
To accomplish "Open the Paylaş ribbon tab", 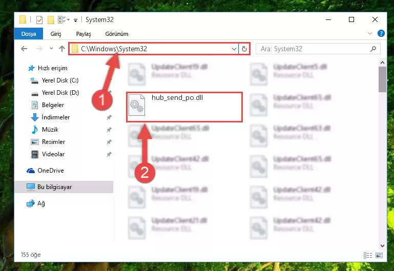I will tap(84, 34).
